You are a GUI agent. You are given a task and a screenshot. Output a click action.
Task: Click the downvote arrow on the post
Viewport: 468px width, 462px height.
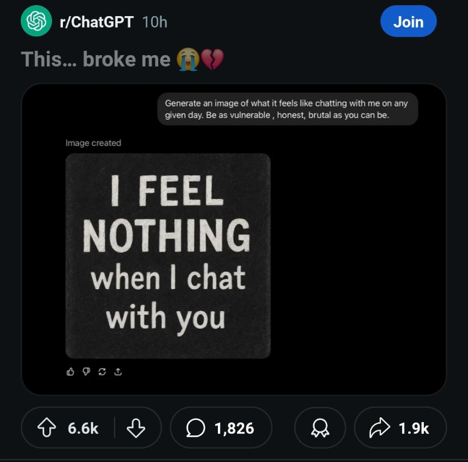136,428
